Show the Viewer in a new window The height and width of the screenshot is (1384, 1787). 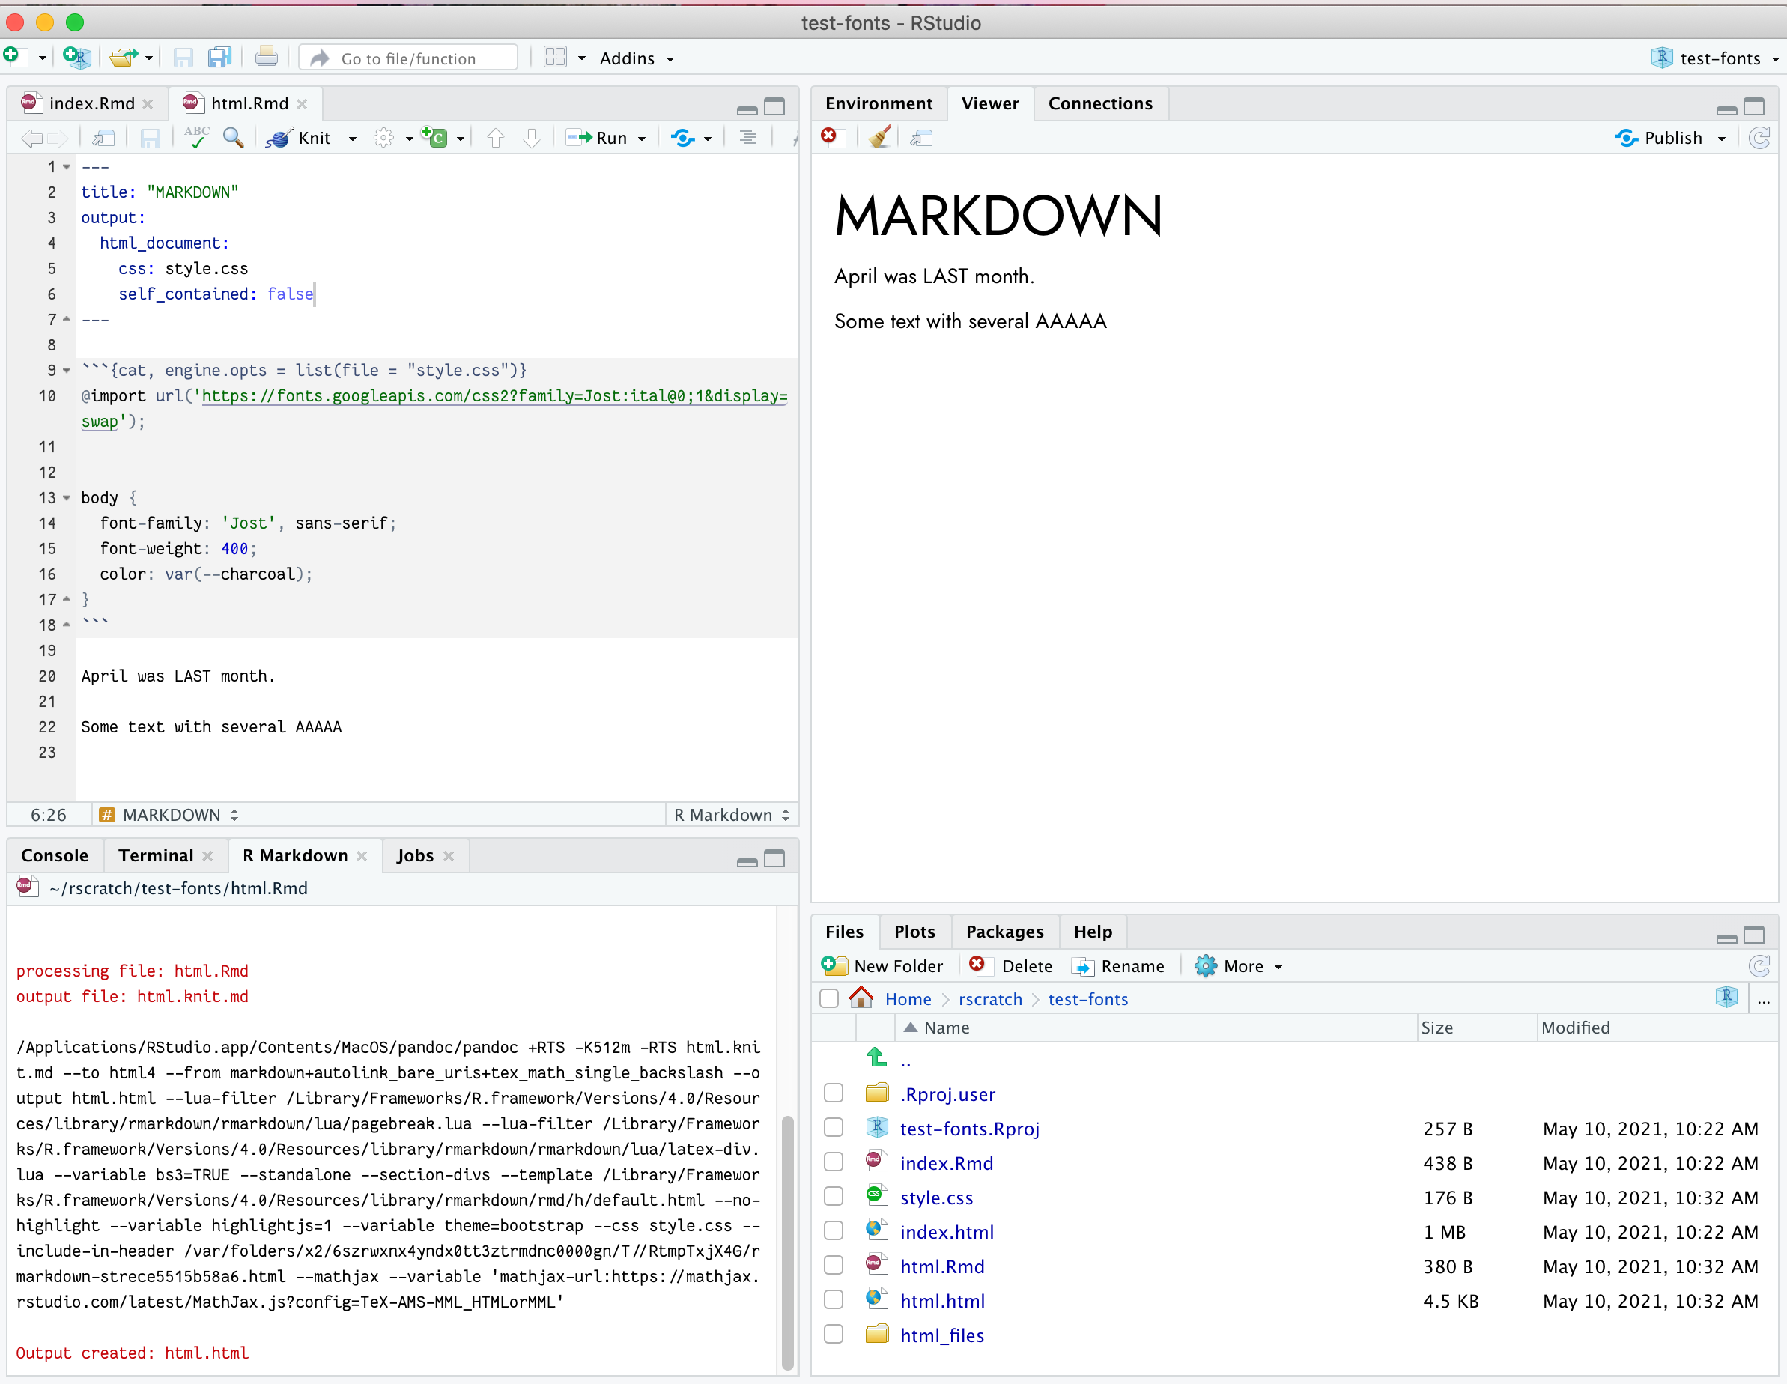920,137
